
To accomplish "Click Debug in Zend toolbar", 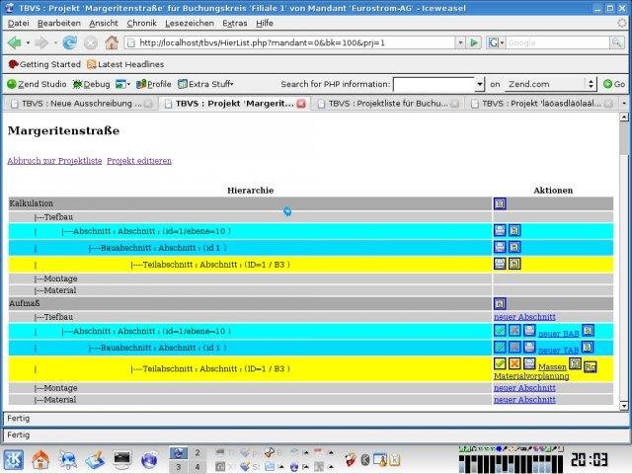I will [x=92, y=84].
